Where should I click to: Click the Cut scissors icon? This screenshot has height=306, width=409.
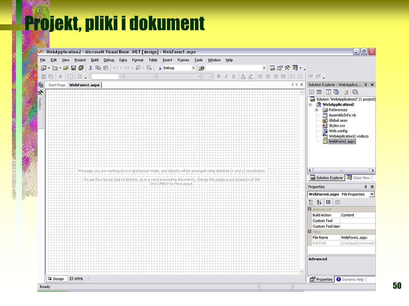click(91, 68)
